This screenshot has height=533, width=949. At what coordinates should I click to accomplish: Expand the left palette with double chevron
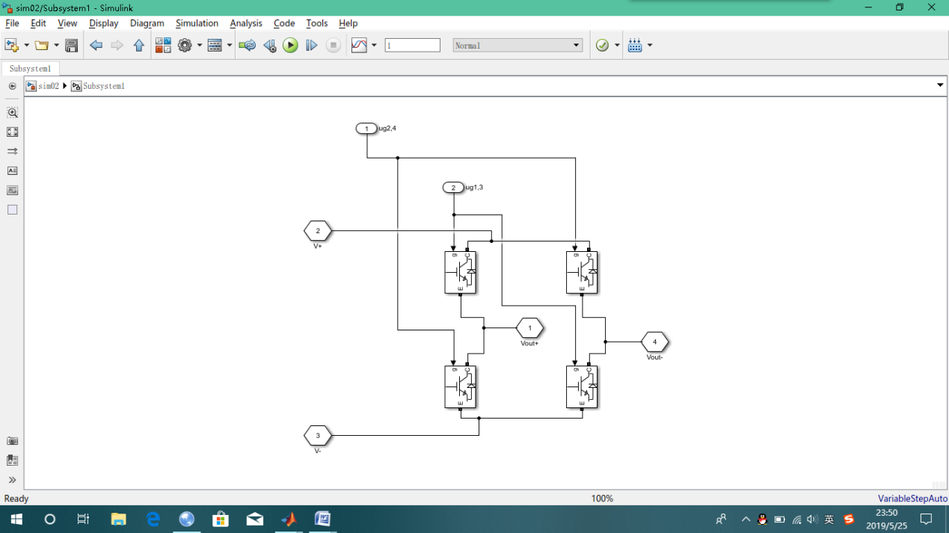coord(12,480)
